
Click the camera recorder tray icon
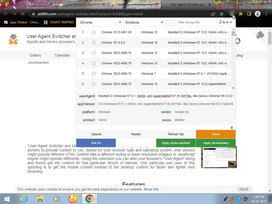245,199
